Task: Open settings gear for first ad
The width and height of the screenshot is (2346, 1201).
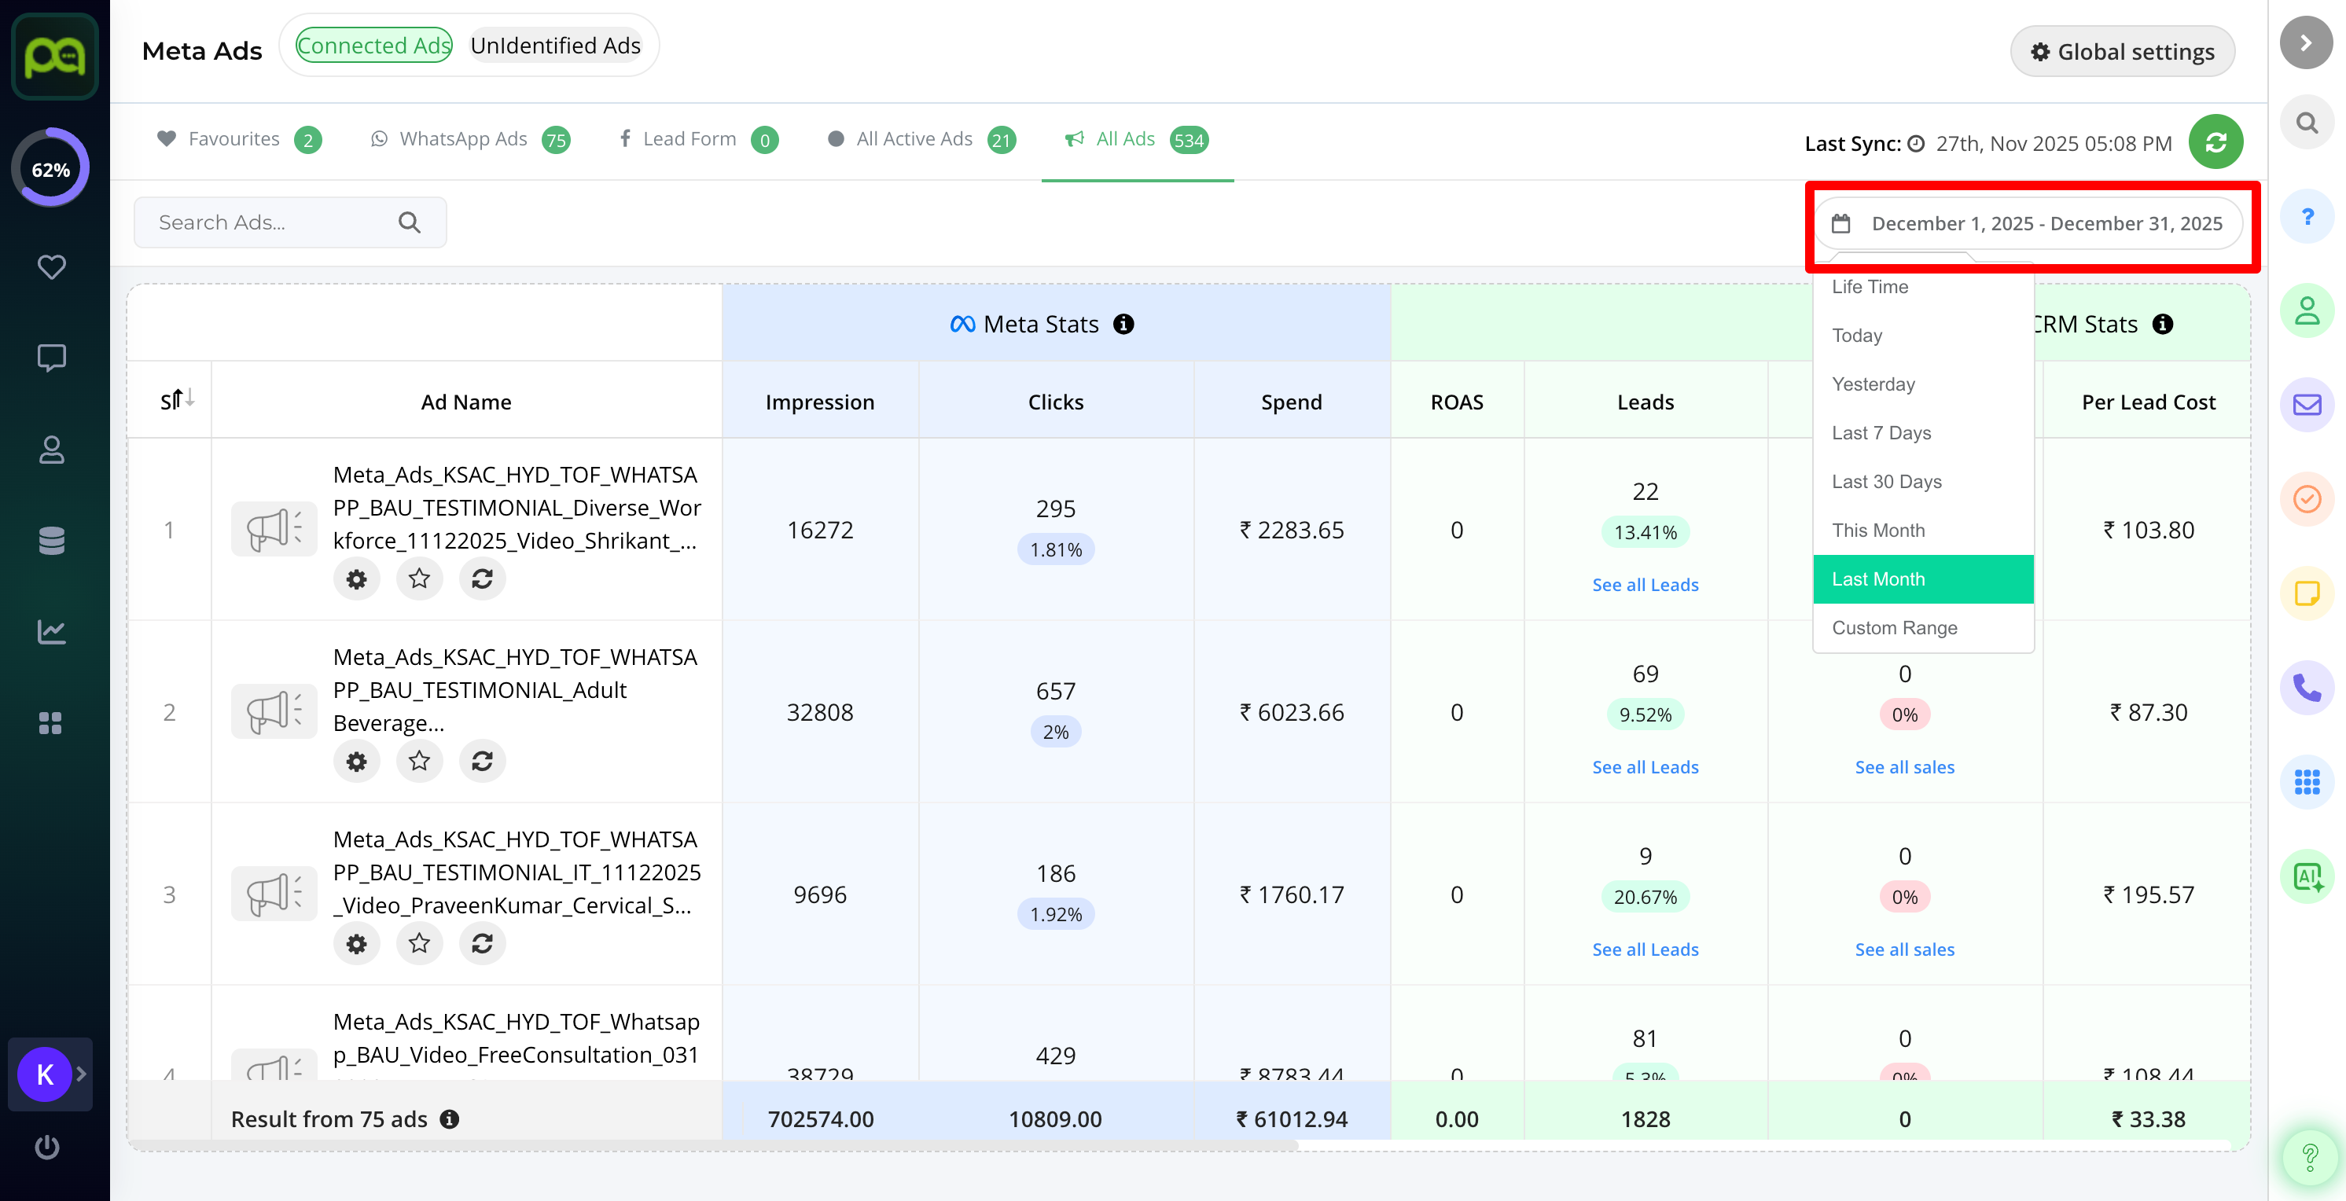Action: coord(356,578)
